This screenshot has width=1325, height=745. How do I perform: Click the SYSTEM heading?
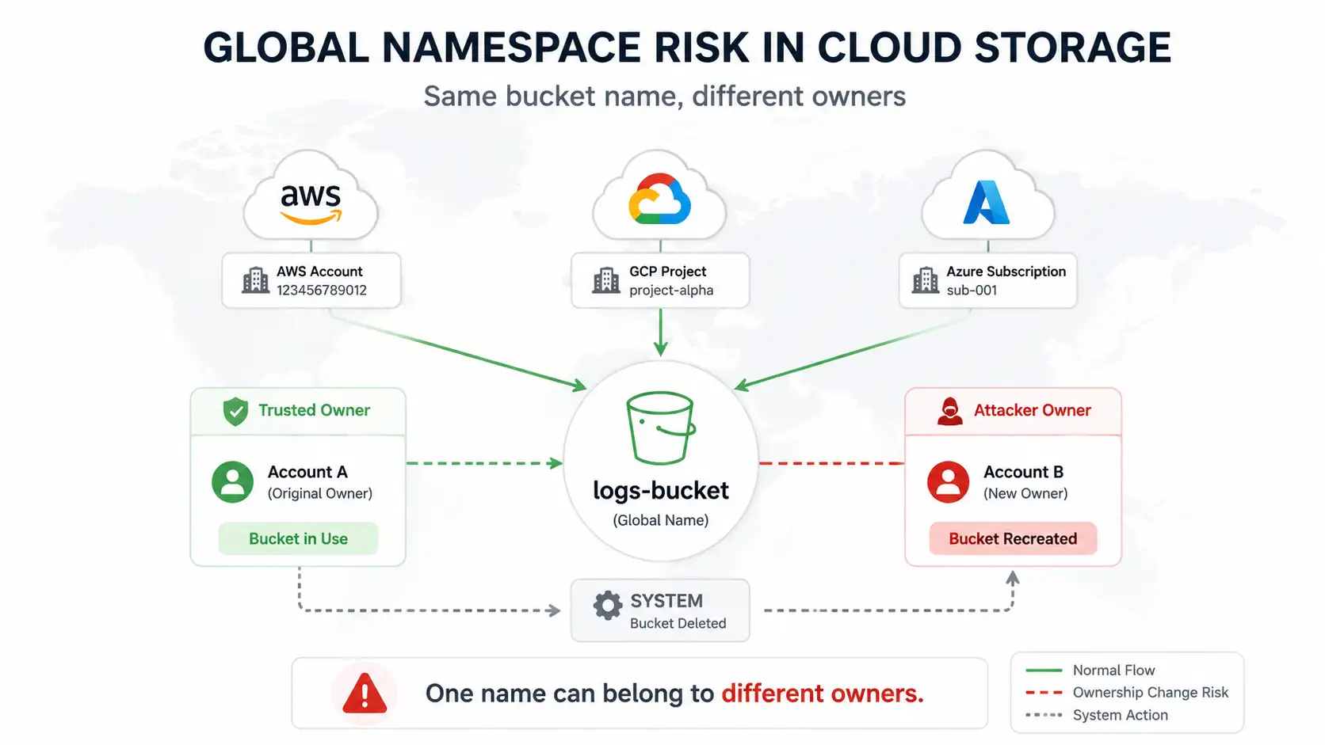coord(666,601)
